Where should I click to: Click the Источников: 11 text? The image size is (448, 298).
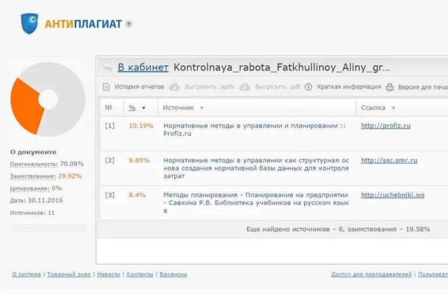click(x=32, y=213)
